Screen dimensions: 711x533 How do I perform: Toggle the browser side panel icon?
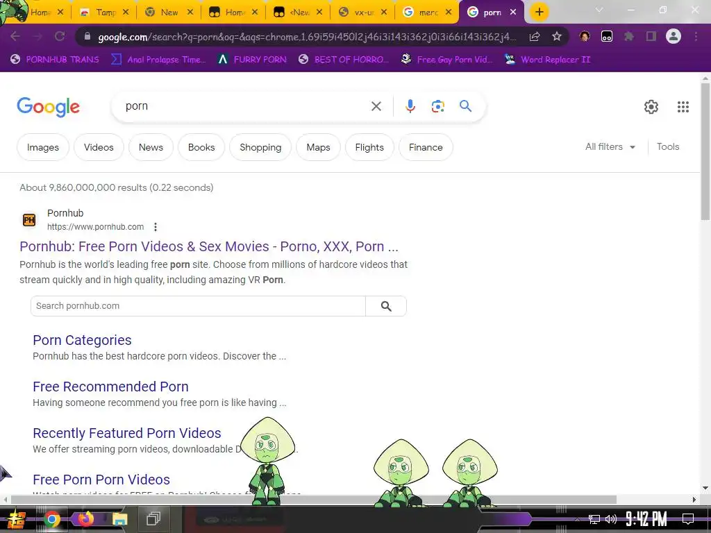coord(651,36)
